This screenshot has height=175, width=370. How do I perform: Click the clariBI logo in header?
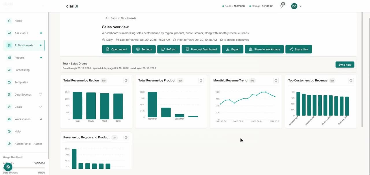pos(72,6)
